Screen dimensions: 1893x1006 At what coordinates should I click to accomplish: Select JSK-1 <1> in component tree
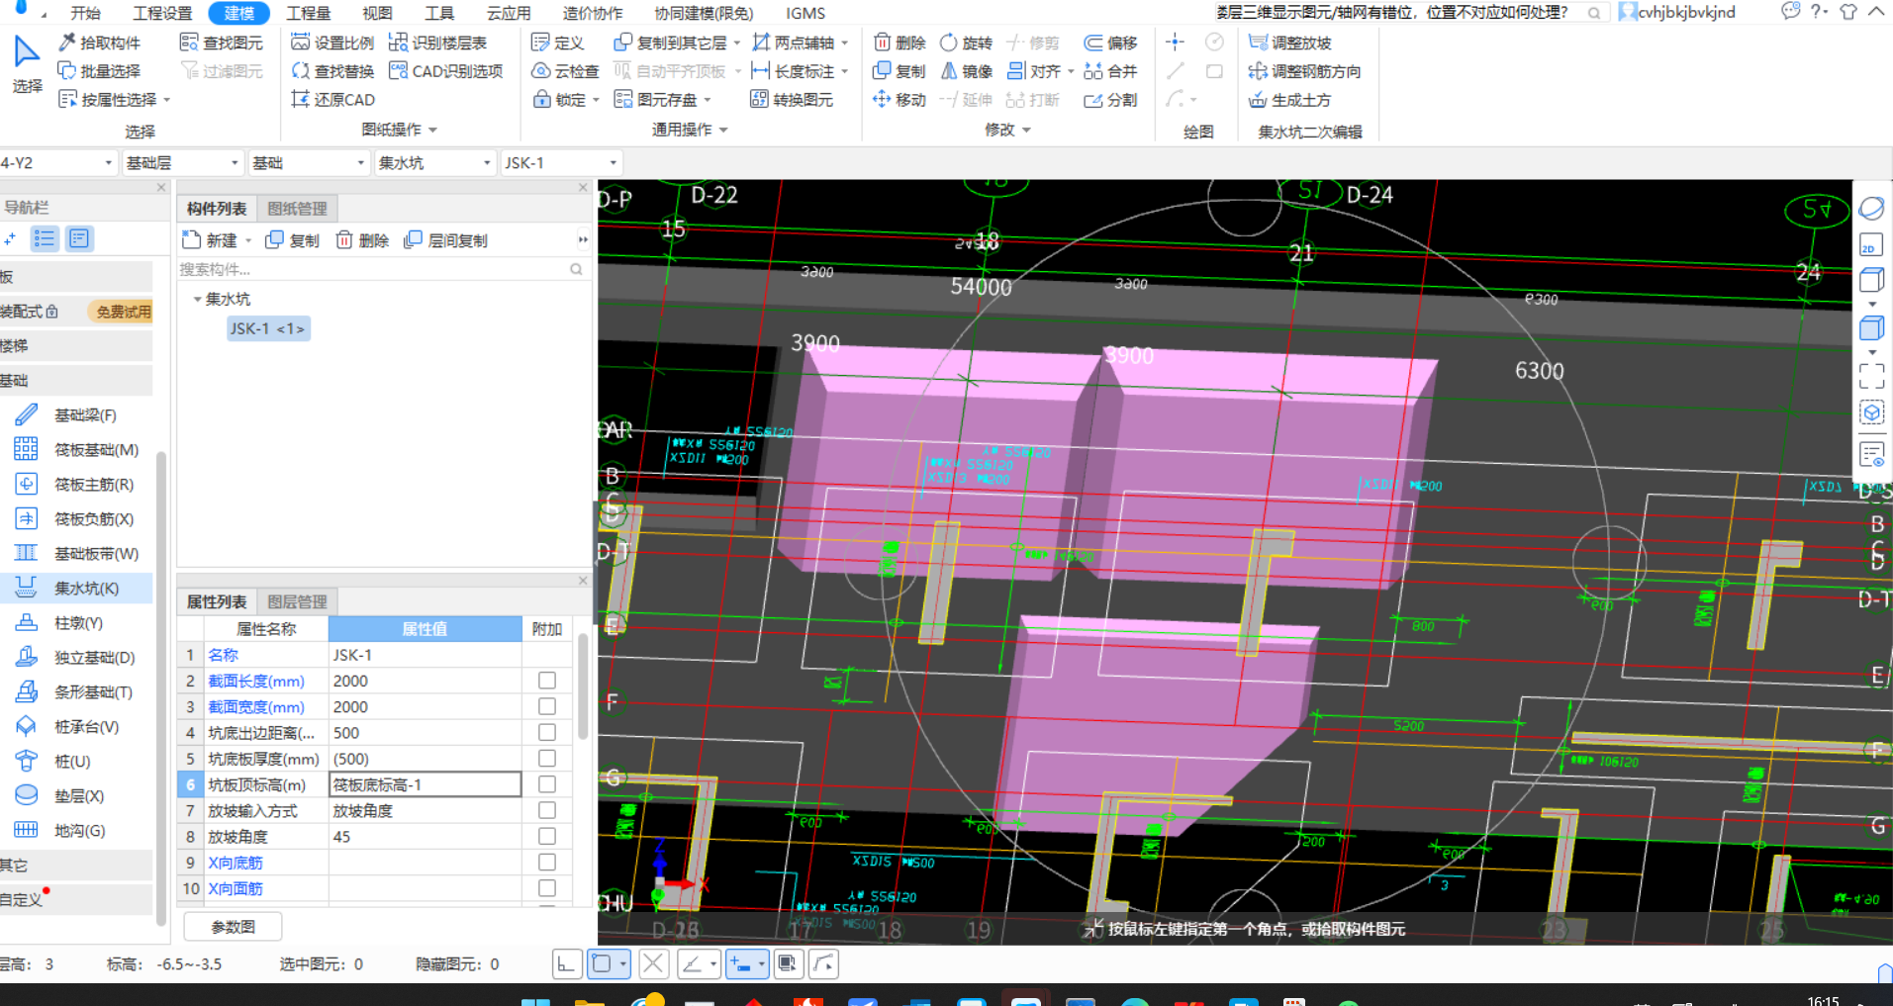coord(268,328)
